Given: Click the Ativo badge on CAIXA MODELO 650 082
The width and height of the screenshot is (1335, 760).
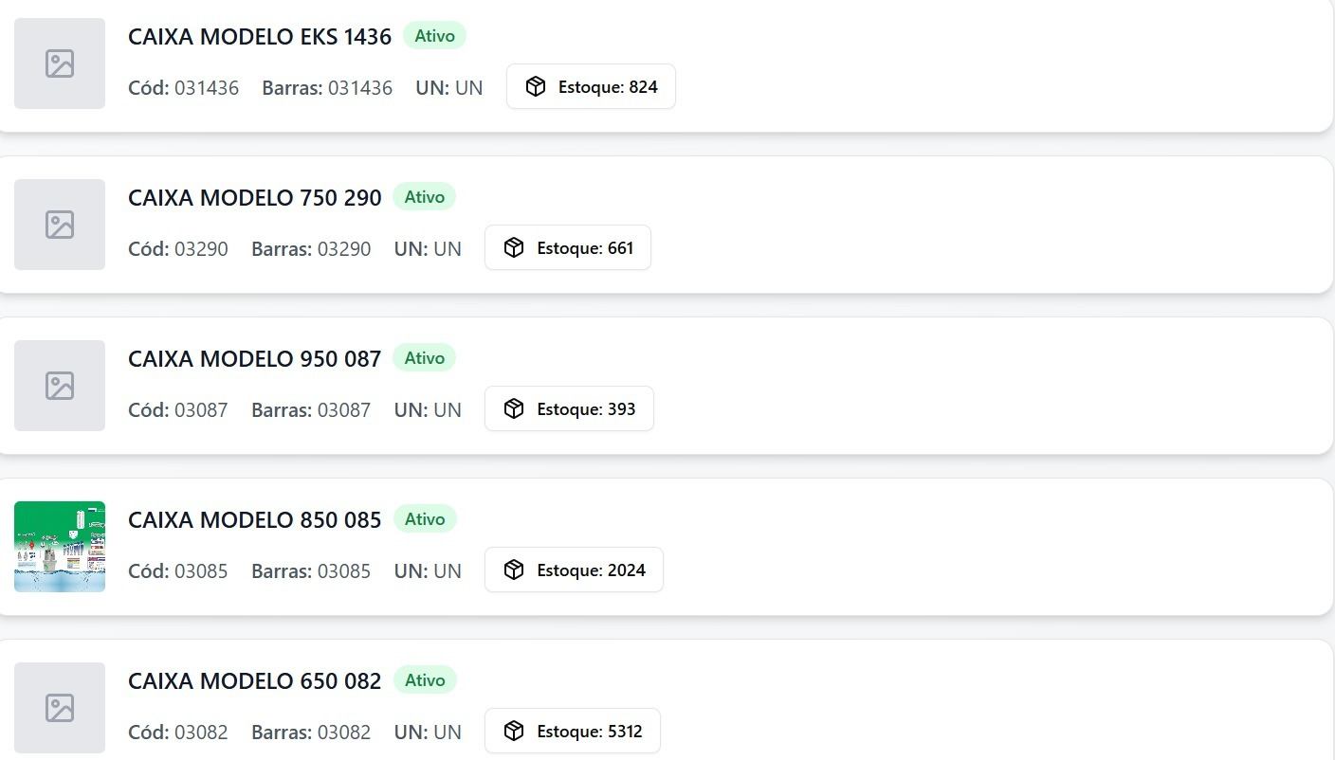Looking at the screenshot, I should tap(424, 680).
